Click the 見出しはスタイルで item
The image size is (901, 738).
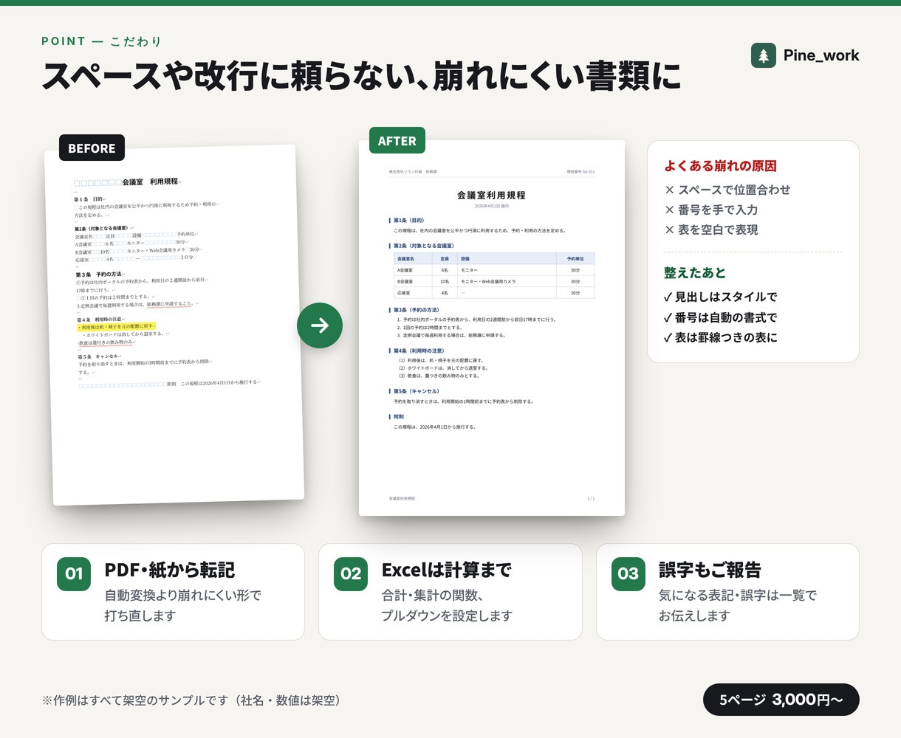(720, 297)
